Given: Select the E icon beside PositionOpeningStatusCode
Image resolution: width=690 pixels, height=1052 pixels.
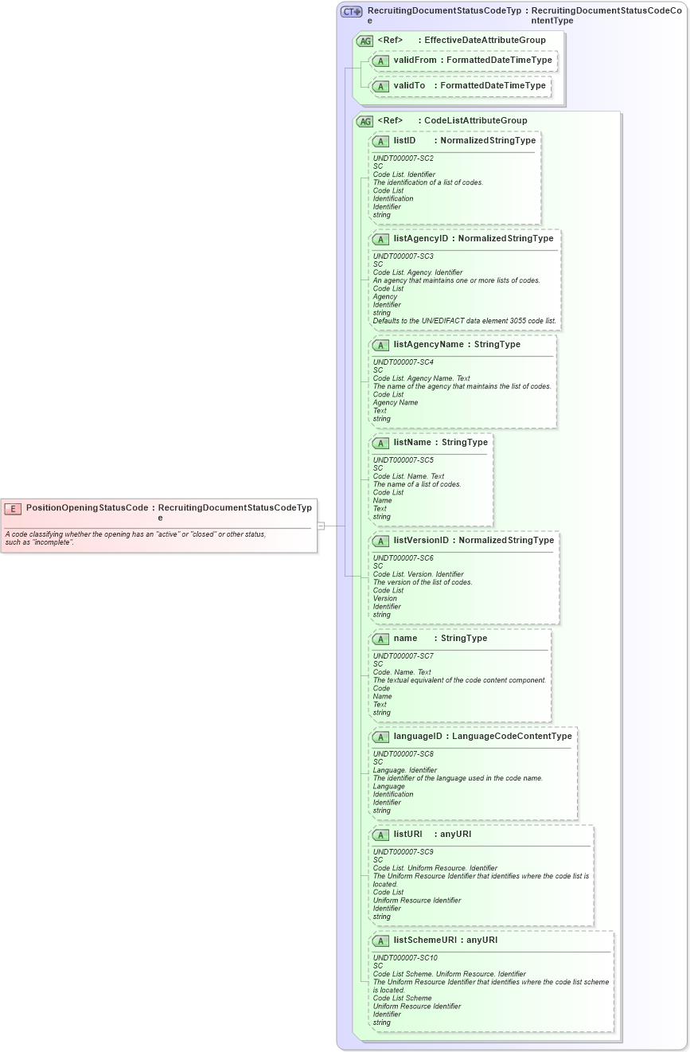Looking at the screenshot, I should pyautogui.click(x=13, y=507).
